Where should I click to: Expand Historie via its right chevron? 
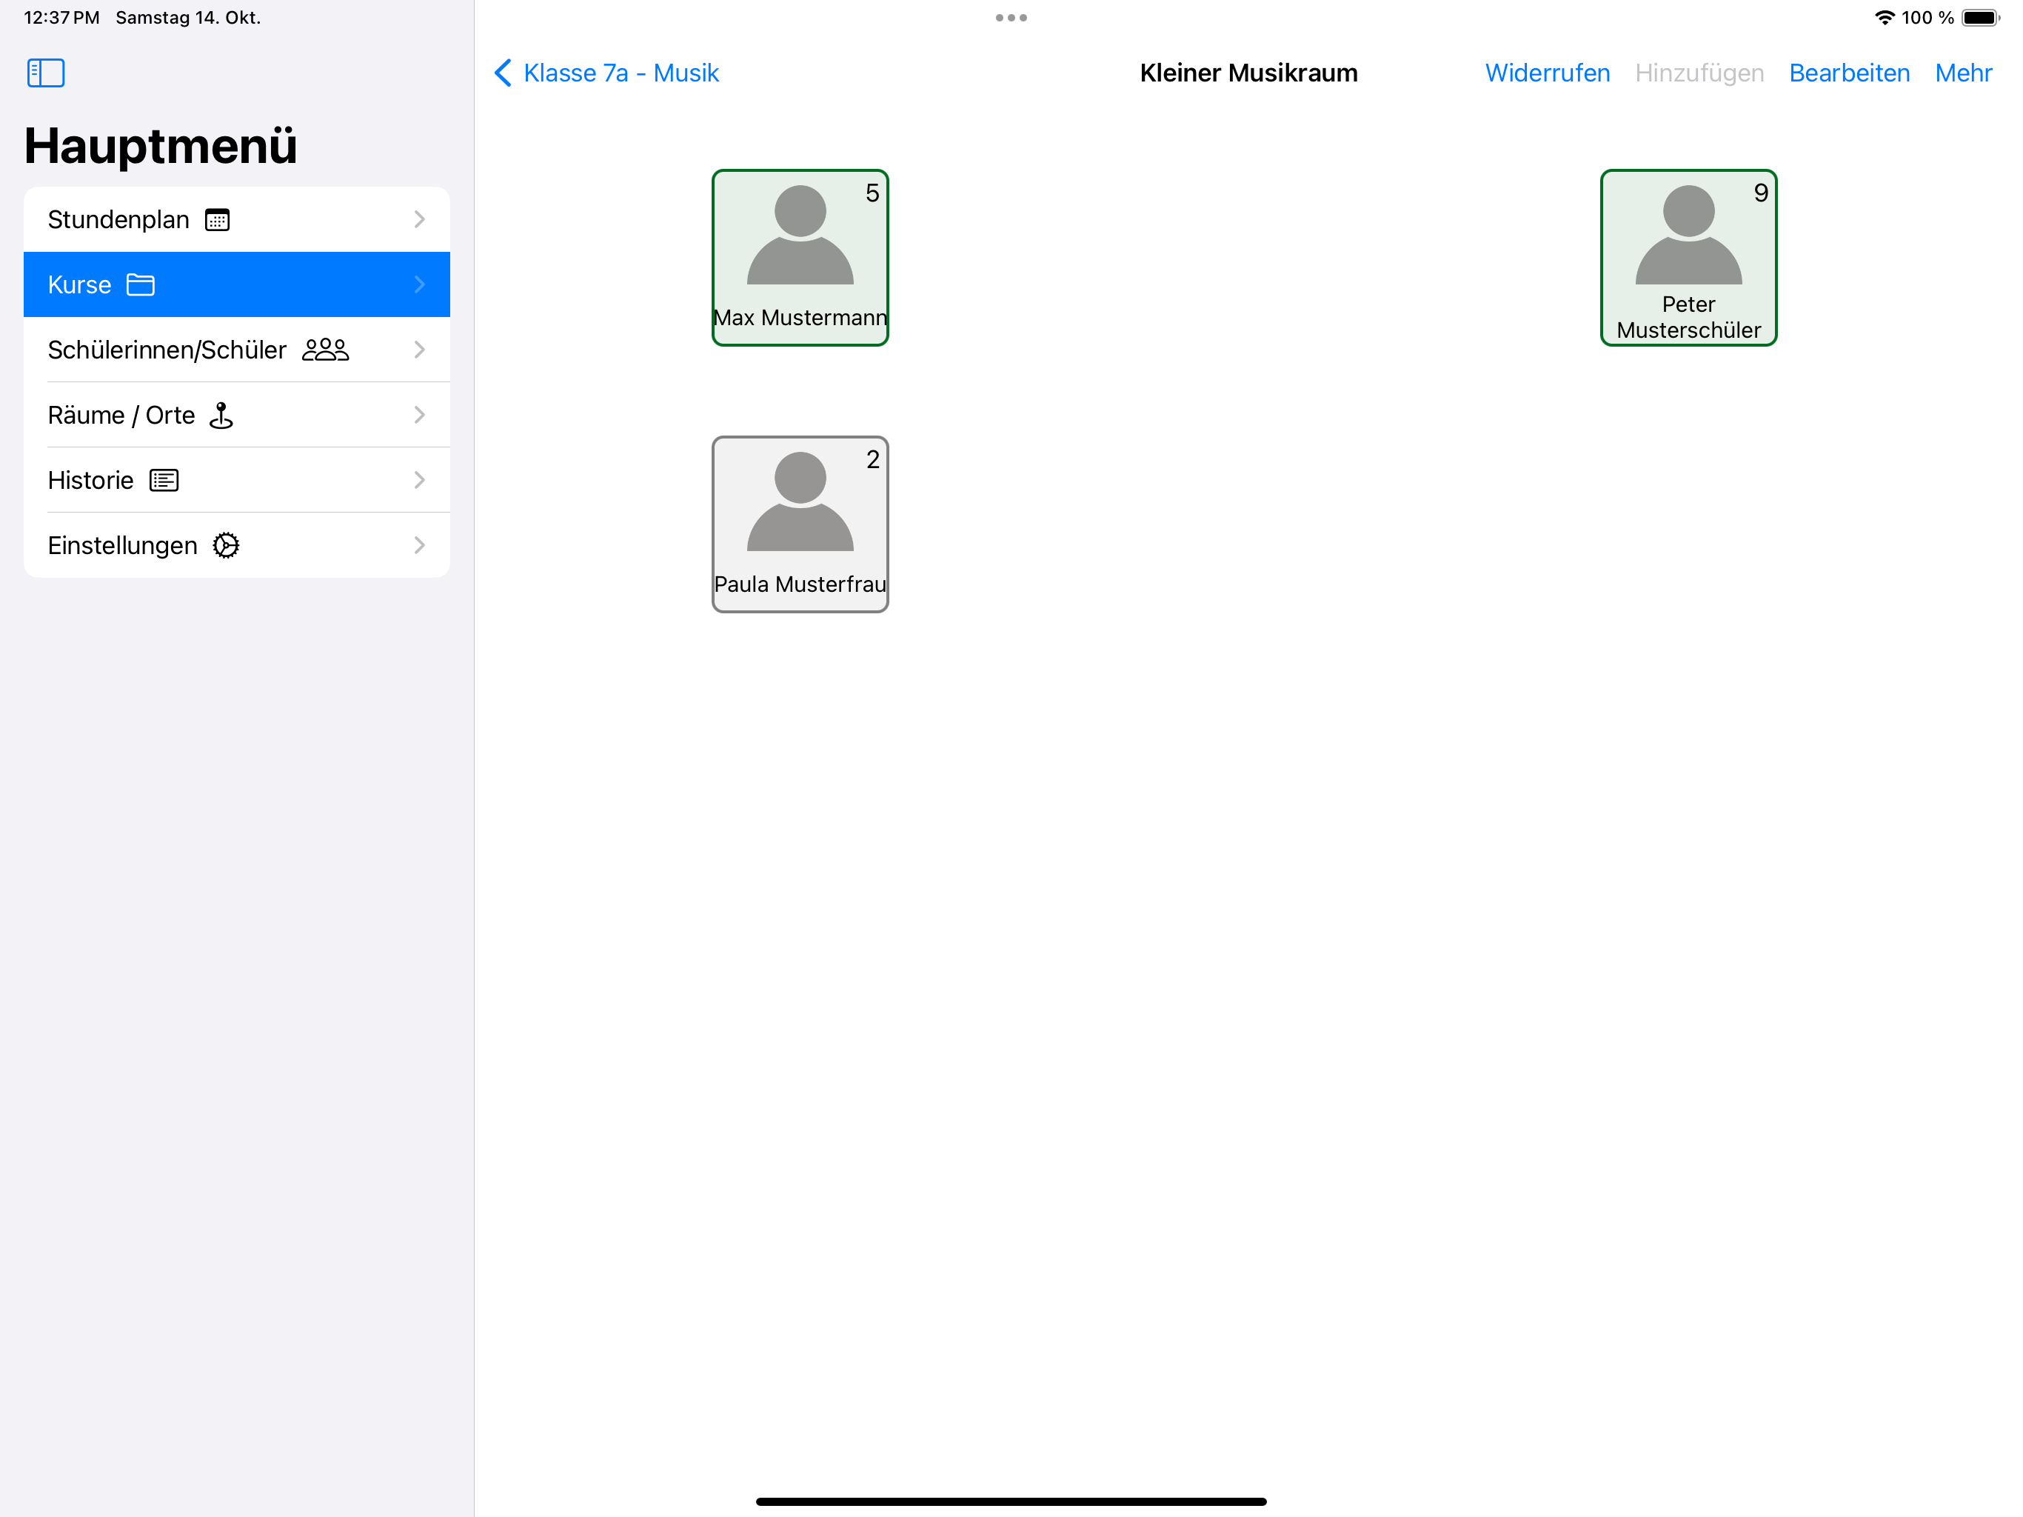coord(420,480)
